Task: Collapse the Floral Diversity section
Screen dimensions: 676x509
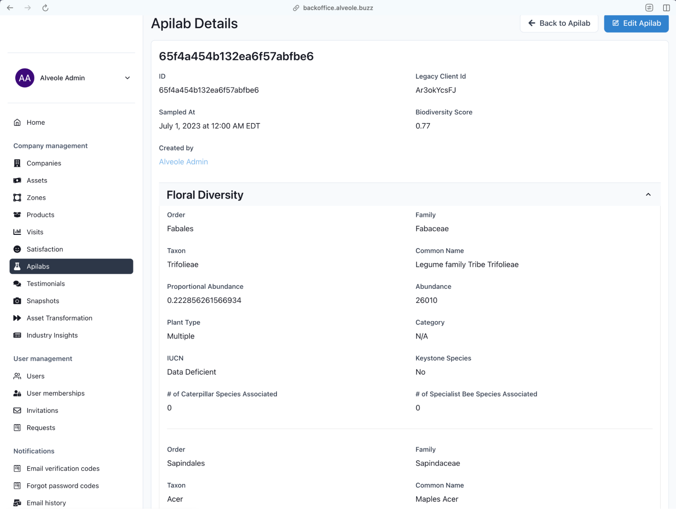Action: [x=648, y=195]
